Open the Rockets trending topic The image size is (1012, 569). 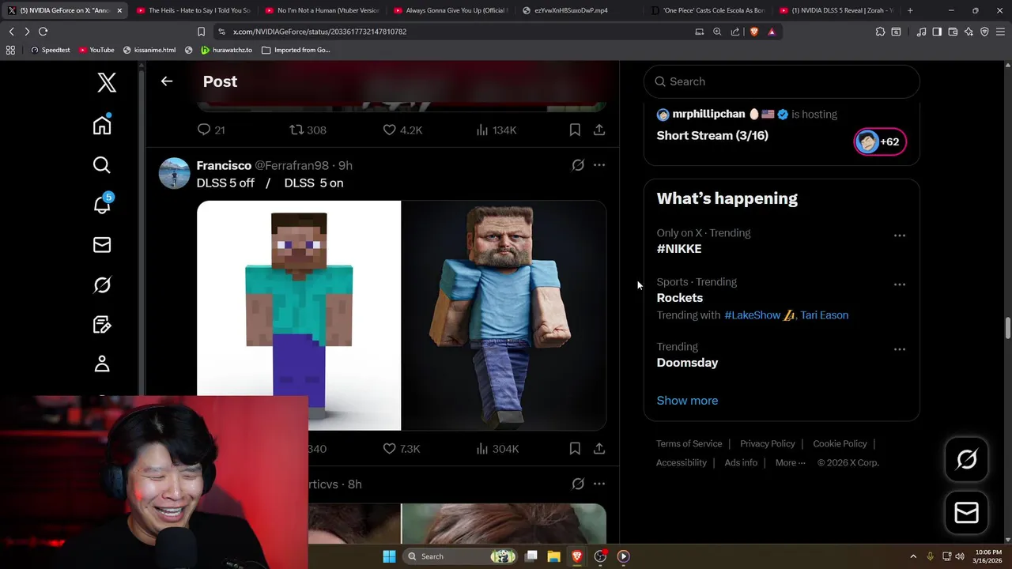tap(680, 297)
